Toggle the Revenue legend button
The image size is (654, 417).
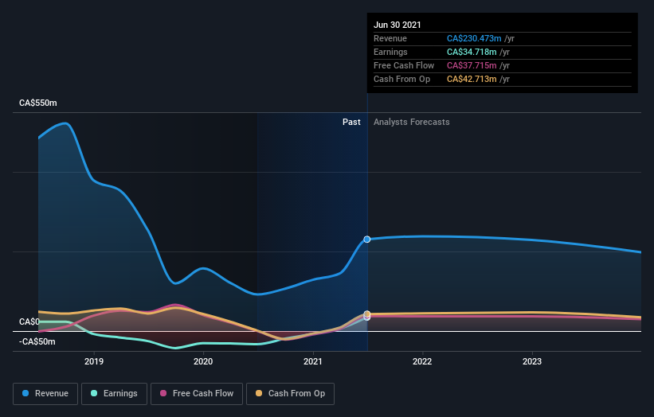[45, 394]
